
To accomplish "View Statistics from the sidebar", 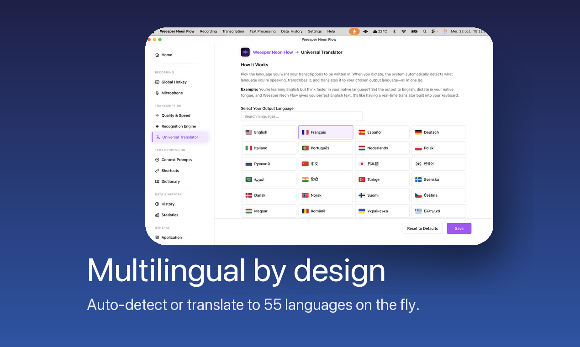I will (x=169, y=215).
